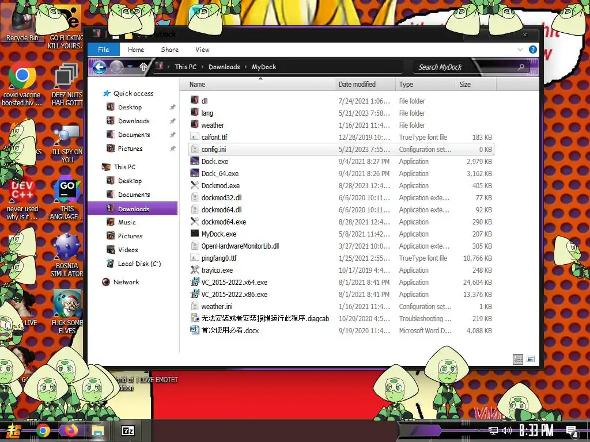Image resolution: width=590 pixels, height=442 pixels.
Task: Select the dockmod64.exe tools icon
Action: click(195, 222)
